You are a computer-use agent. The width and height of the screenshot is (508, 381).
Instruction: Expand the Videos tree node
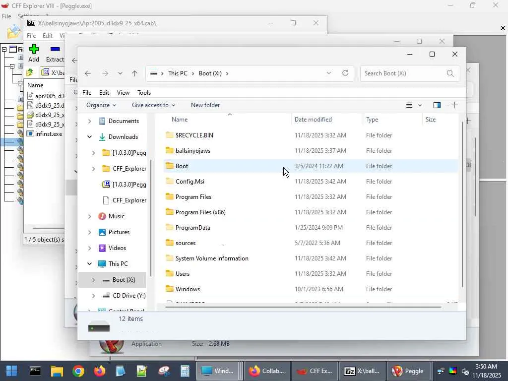tap(89, 248)
